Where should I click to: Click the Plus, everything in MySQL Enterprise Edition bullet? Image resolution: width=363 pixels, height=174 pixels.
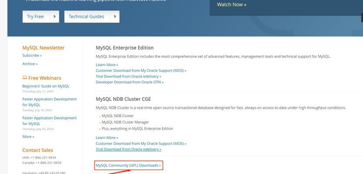tap(137, 128)
